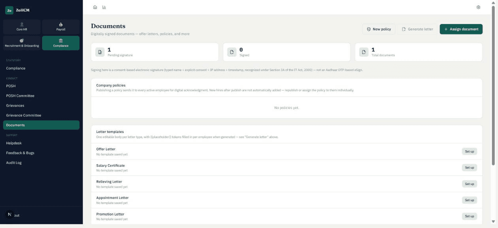Image resolution: width=498 pixels, height=228 pixels.
Task: Click the 'Pending signature' label
Action: tap(120, 55)
